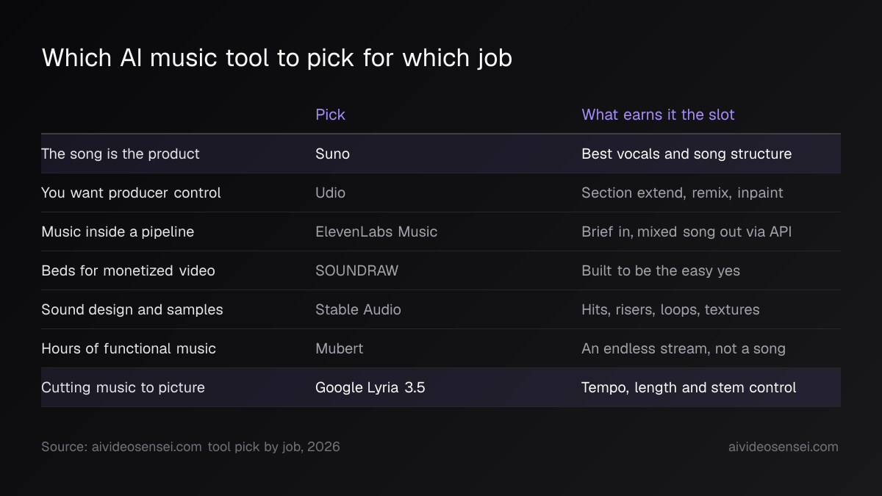Click 'Tempo, length and stem control' cell
The width and height of the screenshot is (882, 496).
[x=689, y=387]
